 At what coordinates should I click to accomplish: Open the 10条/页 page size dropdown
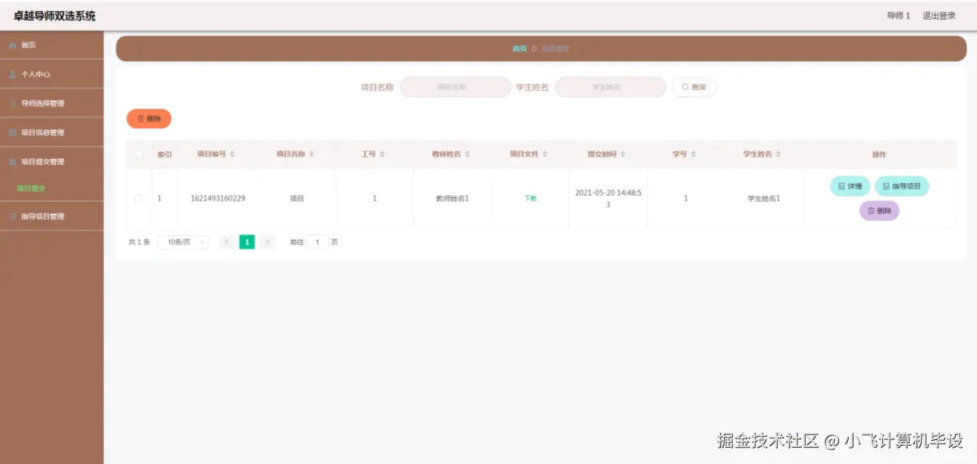pyautogui.click(x=183, y=242)
